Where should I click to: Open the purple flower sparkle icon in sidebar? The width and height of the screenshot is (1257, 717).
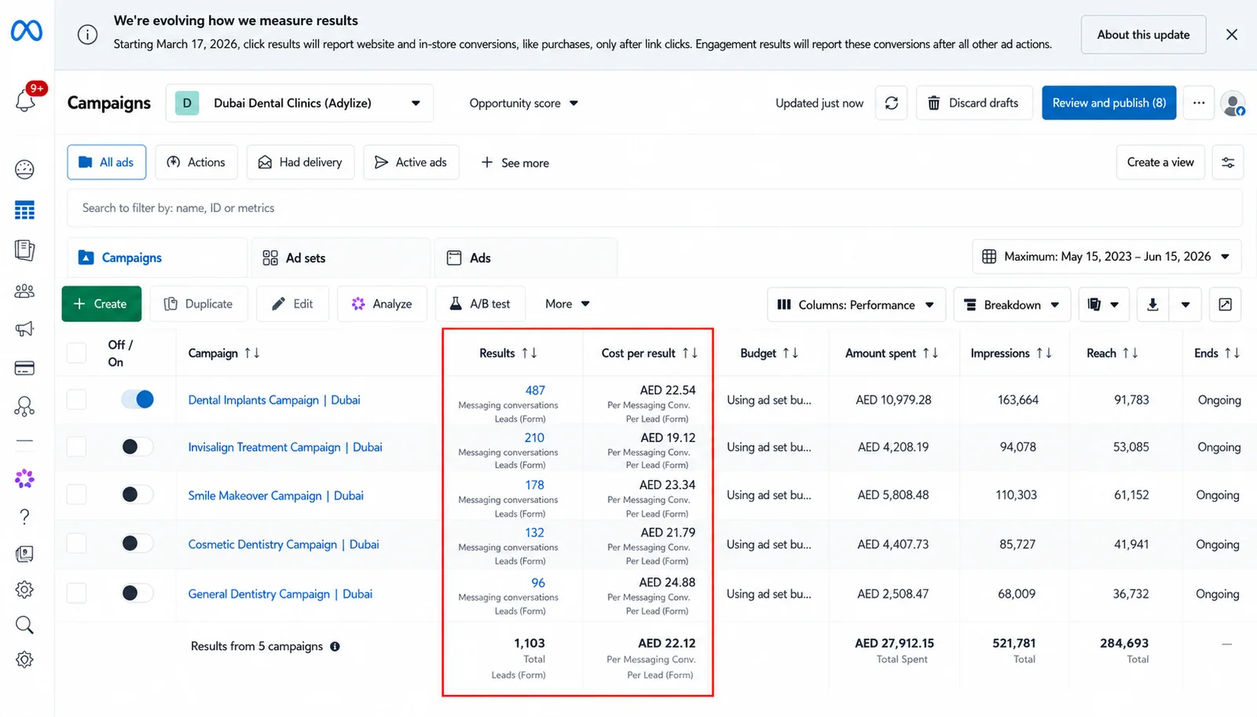[x=25, y=478]
